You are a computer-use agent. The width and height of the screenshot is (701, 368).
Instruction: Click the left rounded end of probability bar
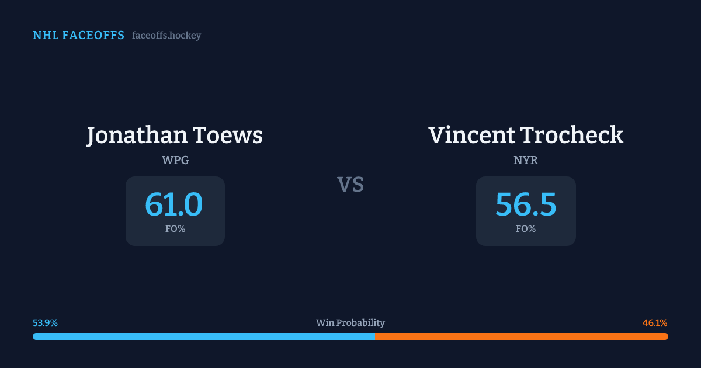point(35,336)
